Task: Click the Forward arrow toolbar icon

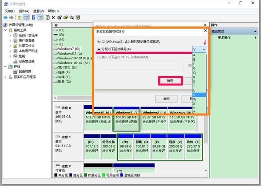Action: tap(11, 17)
